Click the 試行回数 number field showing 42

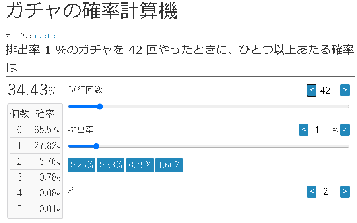point(325,91)
